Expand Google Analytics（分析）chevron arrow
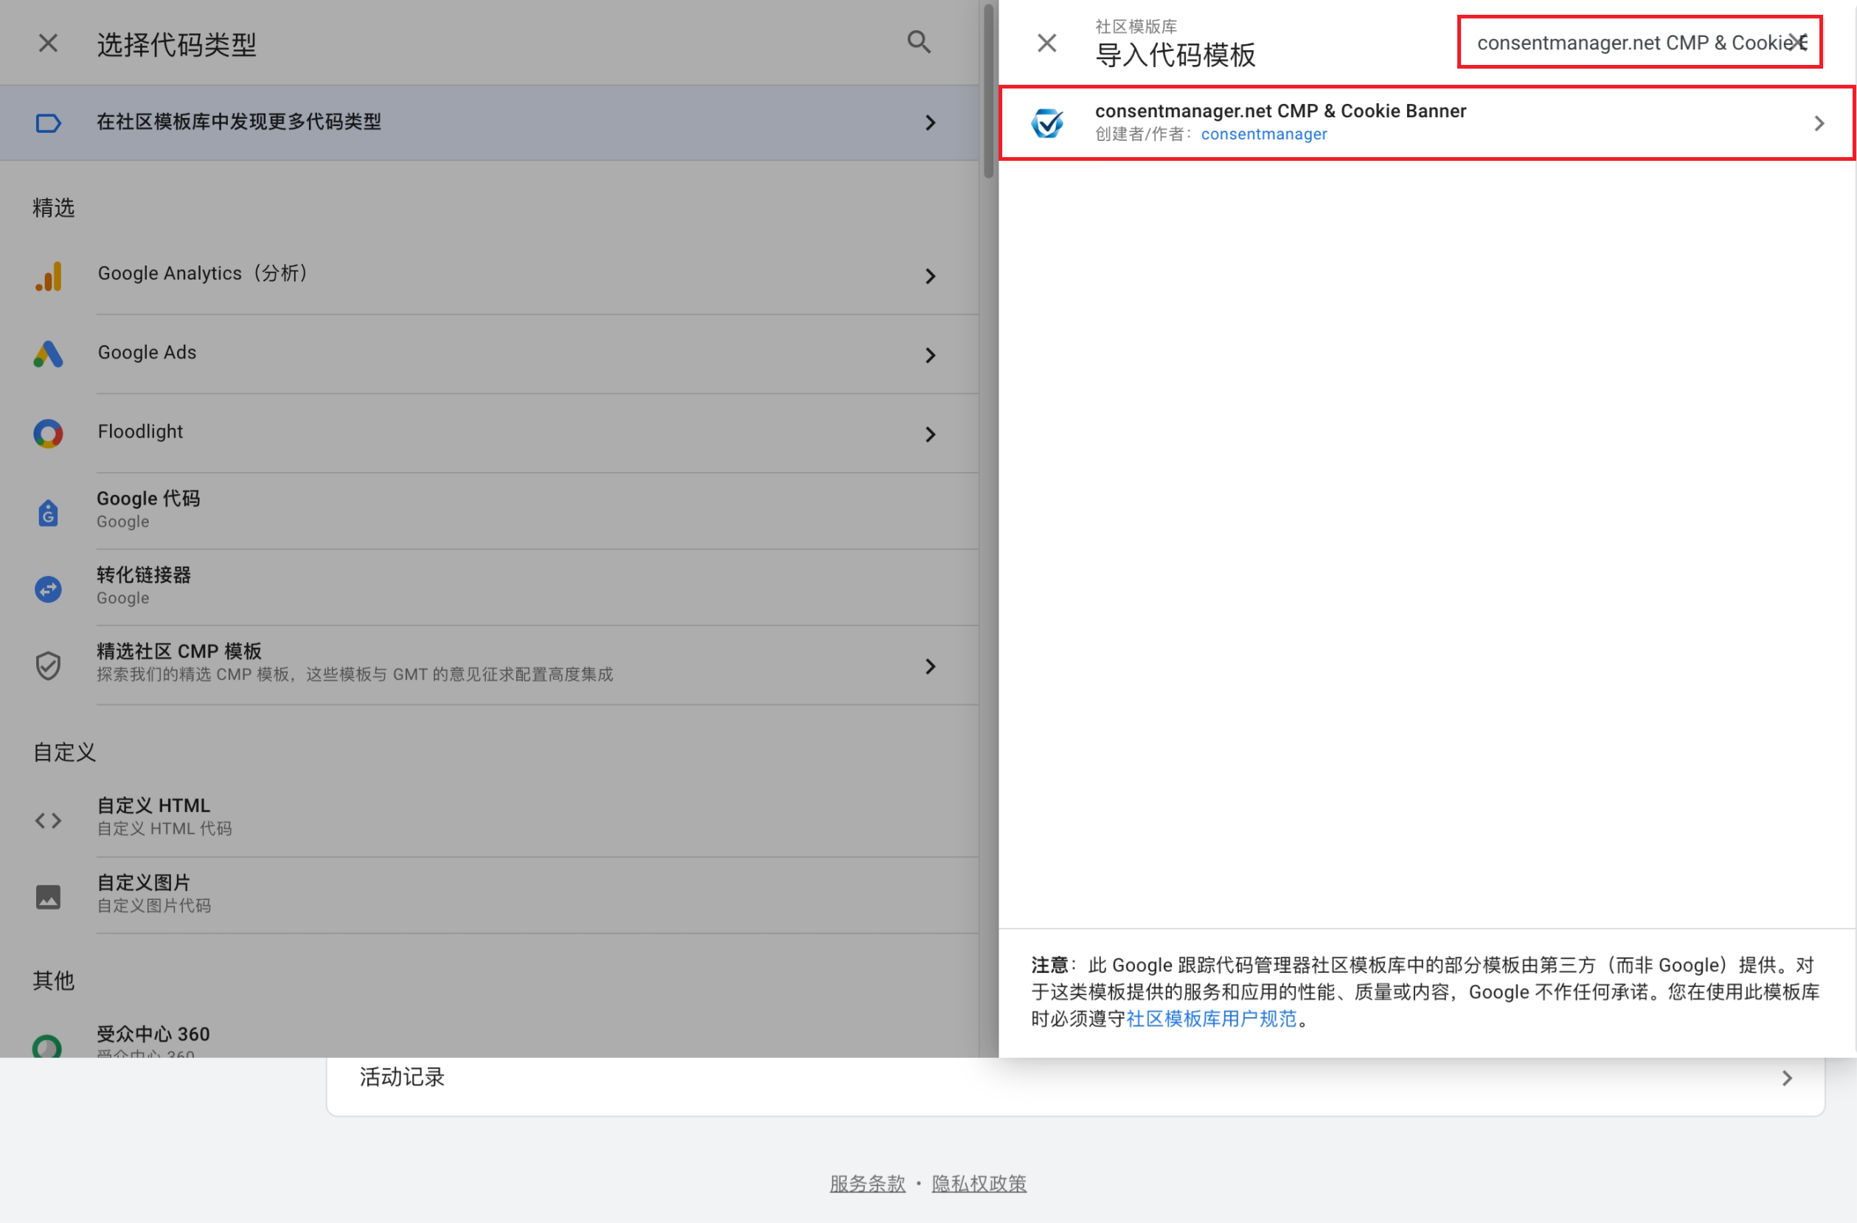The height and width of the screenshot is (1223, 1857). [x=930, y=277]
